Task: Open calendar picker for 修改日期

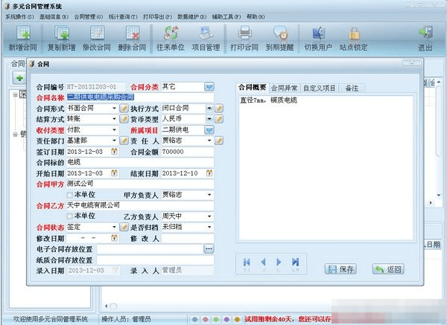Action: point(114,238)
